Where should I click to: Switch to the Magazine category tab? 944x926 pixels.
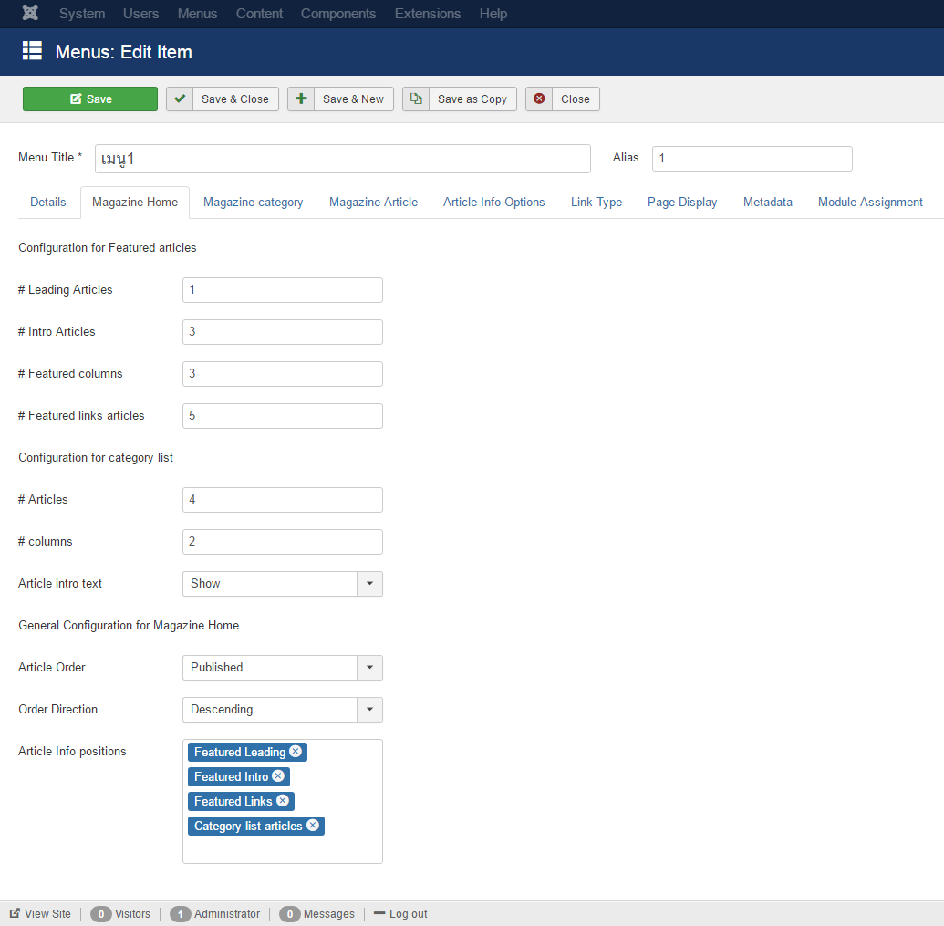coord(253,203)
